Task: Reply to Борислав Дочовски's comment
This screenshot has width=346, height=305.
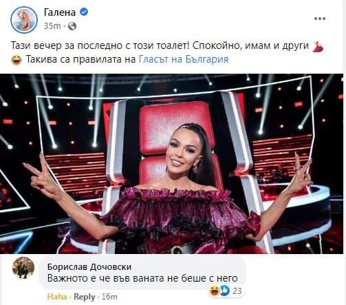Action: click(85, 297)
